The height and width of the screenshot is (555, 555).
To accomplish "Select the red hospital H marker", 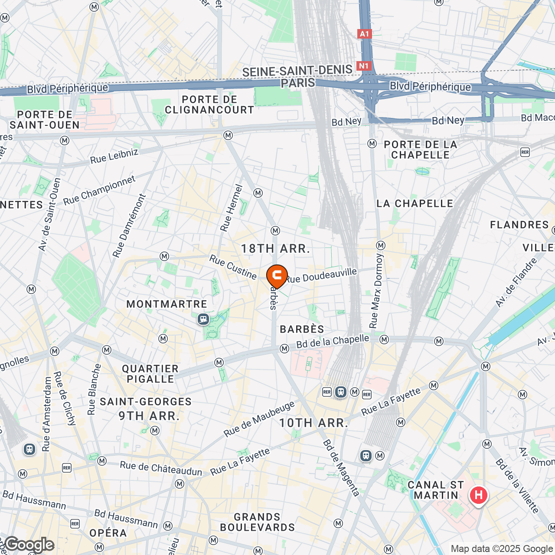I will (x=479, y=496).
